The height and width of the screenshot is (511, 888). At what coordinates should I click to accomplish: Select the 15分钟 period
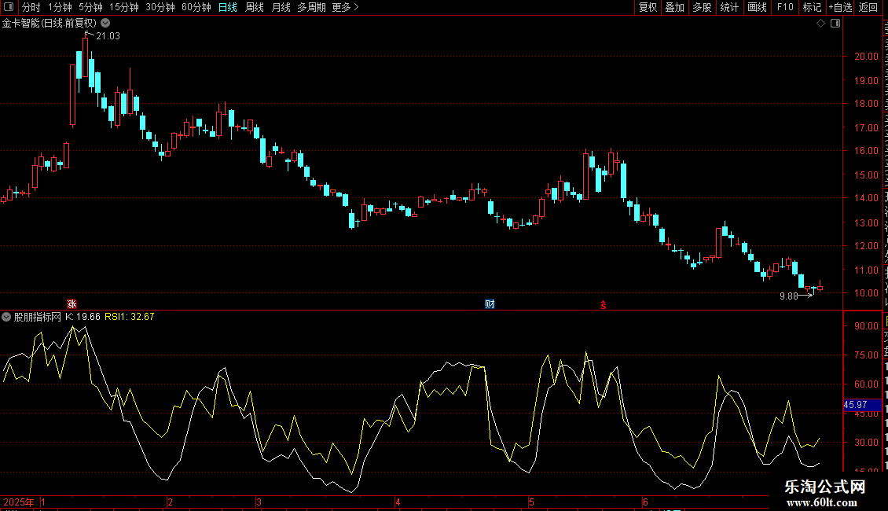click(124, 7)
